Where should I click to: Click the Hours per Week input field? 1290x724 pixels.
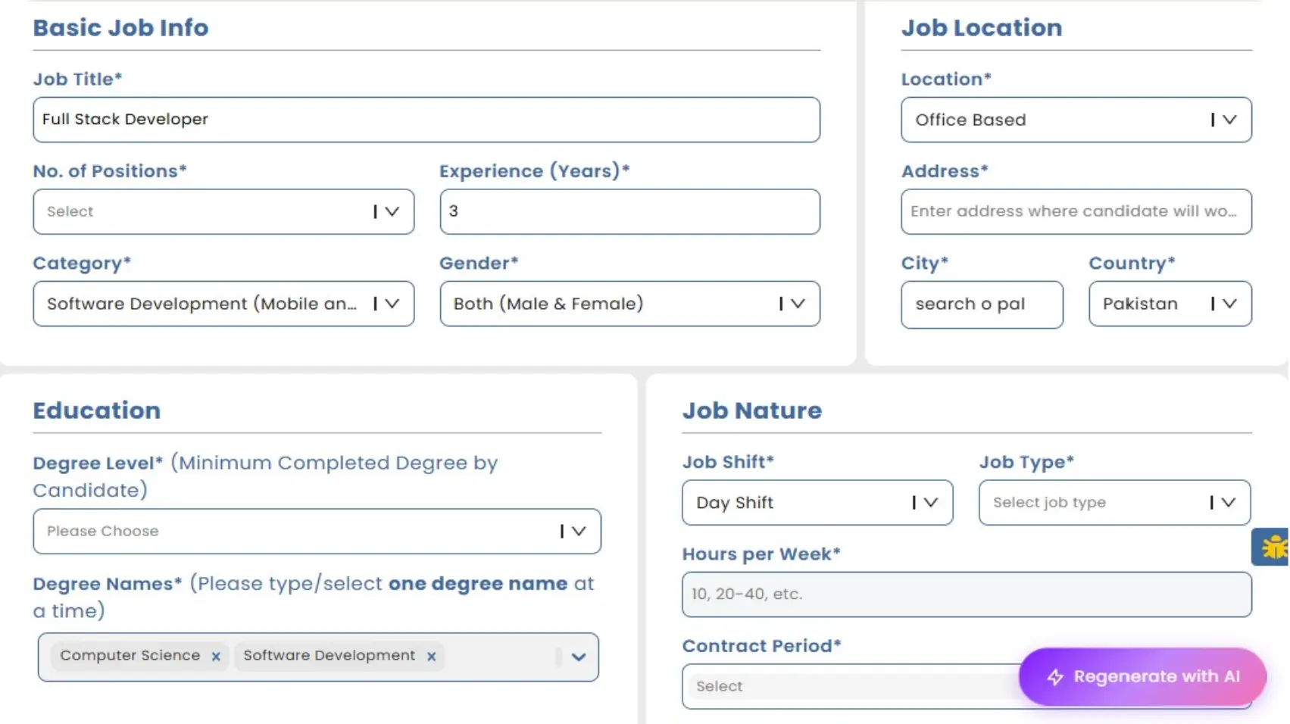(967, 594)
